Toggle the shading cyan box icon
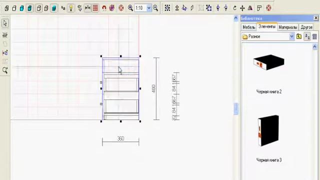 (54, 8)
